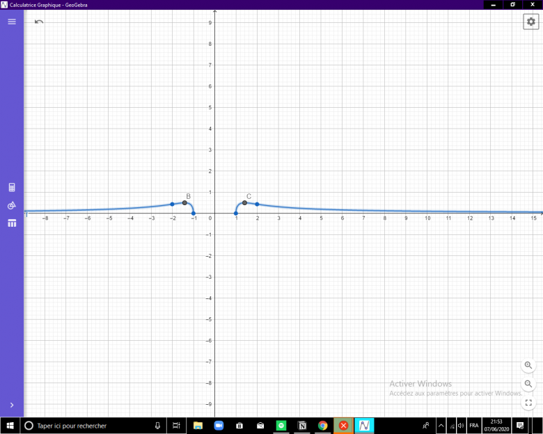Zoom out on the graph

click(x=528, y=384)
